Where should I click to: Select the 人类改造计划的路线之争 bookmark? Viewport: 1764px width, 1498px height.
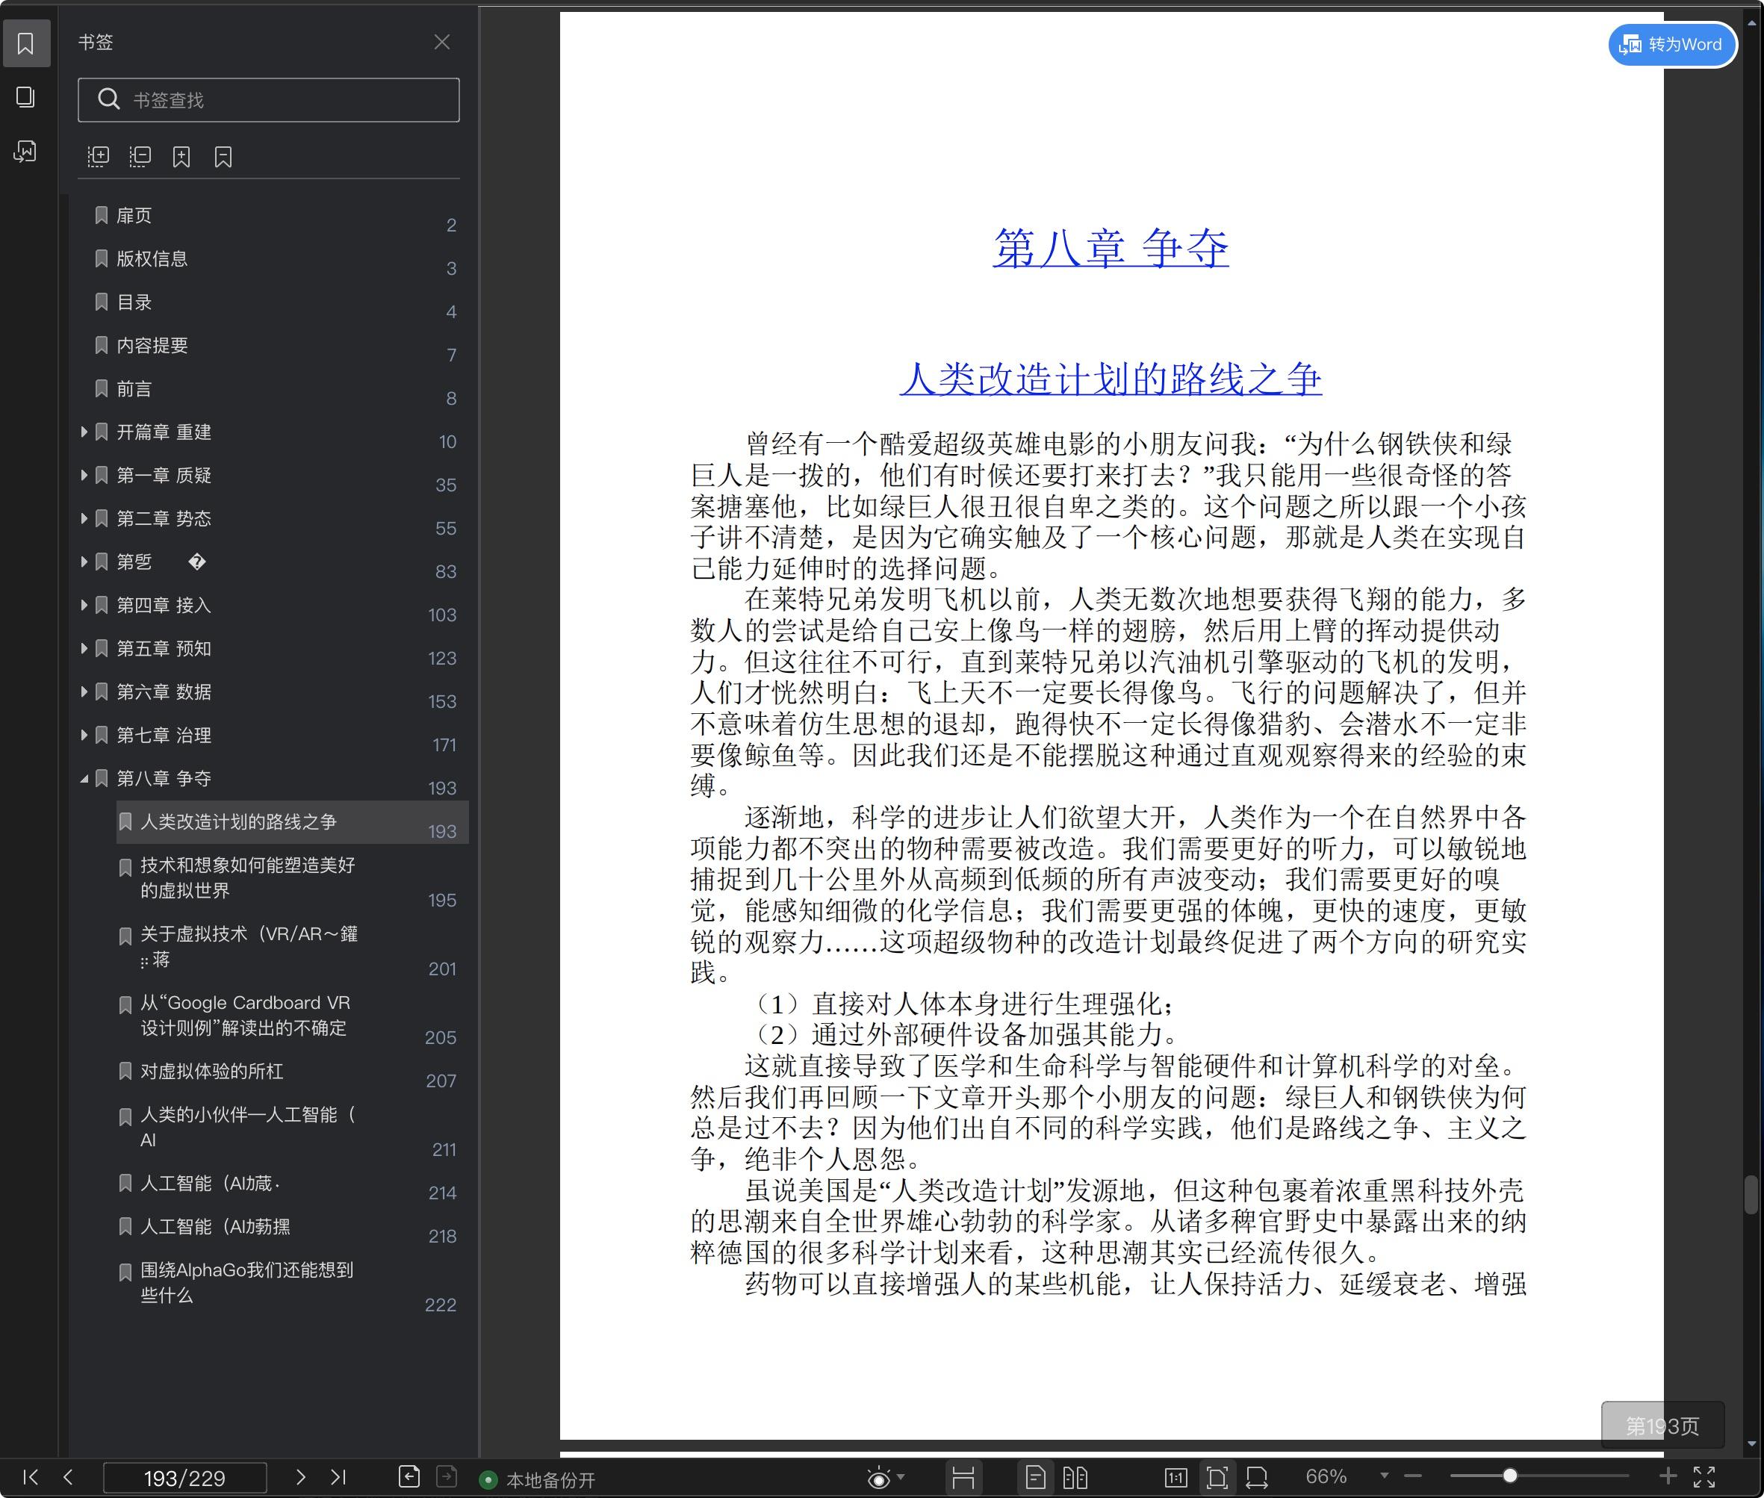(292, 822)
